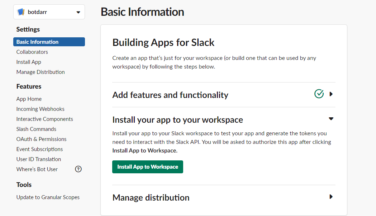
Task: Expand the Add features and functionality section
Action: coord(331,94)
